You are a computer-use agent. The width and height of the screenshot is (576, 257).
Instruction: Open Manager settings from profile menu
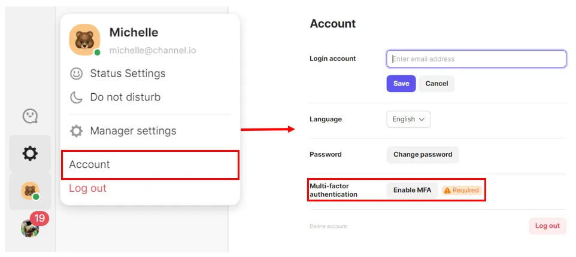133,131
